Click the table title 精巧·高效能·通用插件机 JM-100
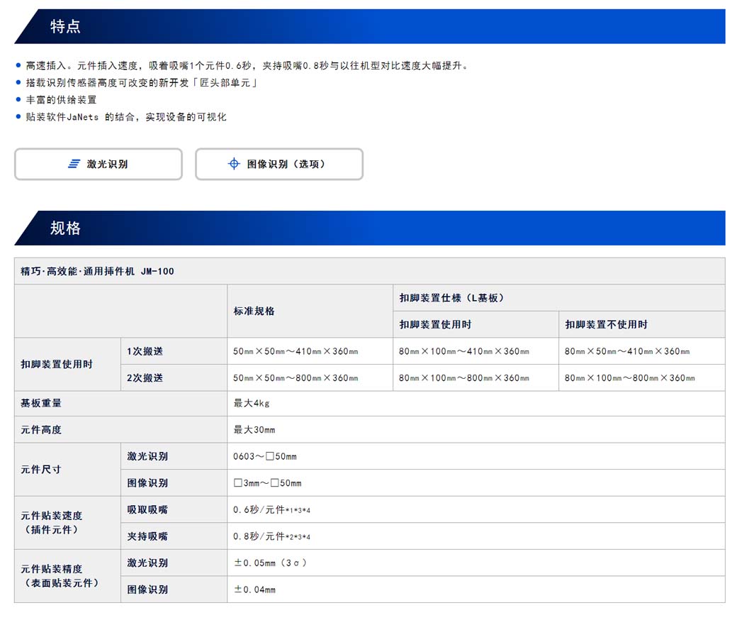Image resolution: width=737 pixels, height=625 pixels. (98, 271)
